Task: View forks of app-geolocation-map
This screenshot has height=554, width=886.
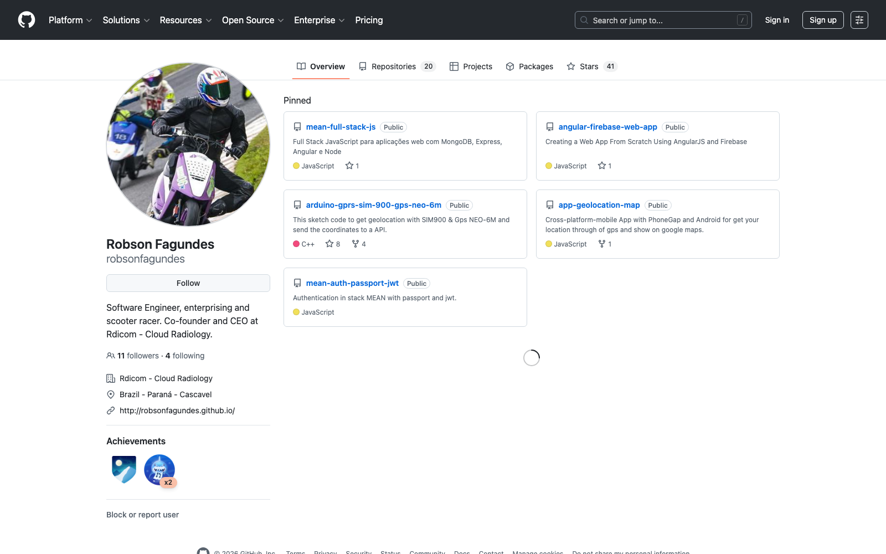Action: 605,244
